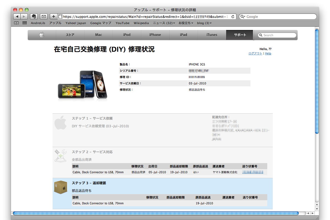Click the 19-Jul-2010 date in Step 3
330x220 pixels.
(204, 204)
